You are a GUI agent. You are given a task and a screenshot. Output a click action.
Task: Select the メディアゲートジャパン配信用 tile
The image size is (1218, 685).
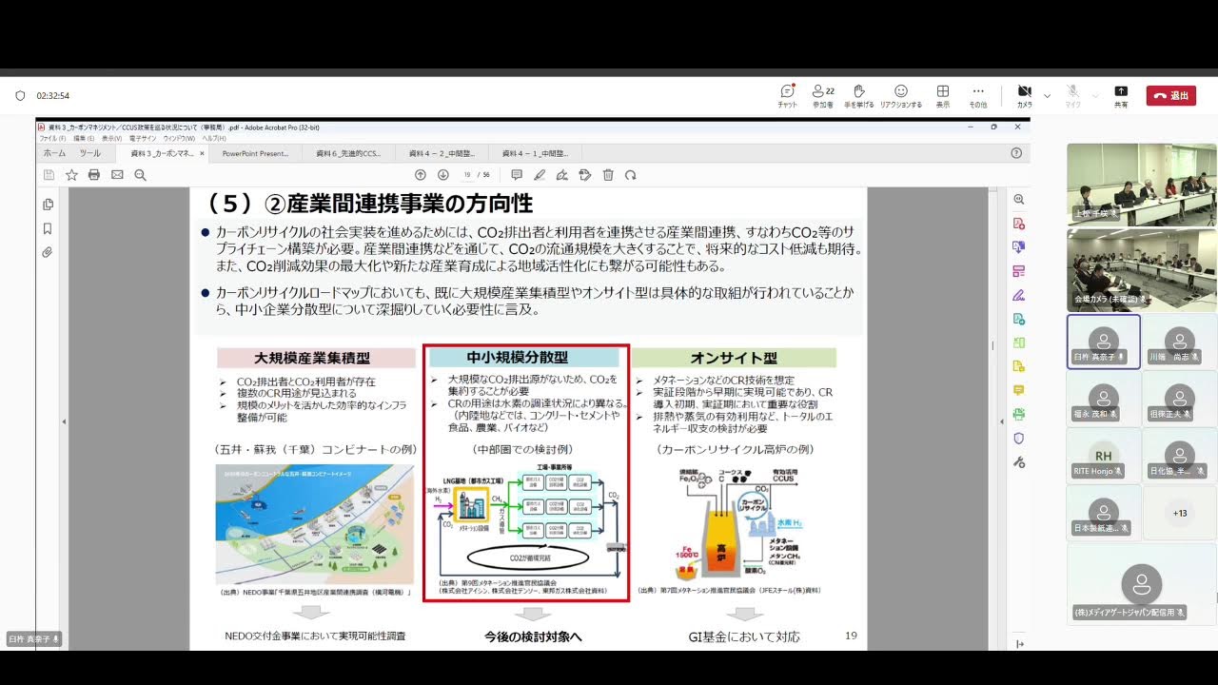click(x=1141, y=583)
